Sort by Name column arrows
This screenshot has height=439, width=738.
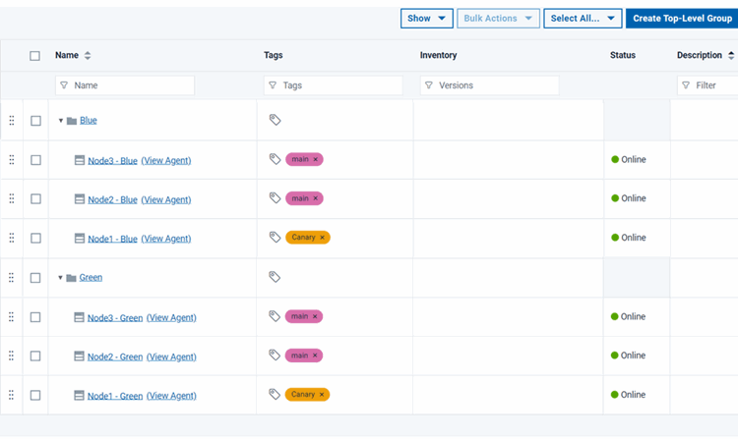coord(88,56)
